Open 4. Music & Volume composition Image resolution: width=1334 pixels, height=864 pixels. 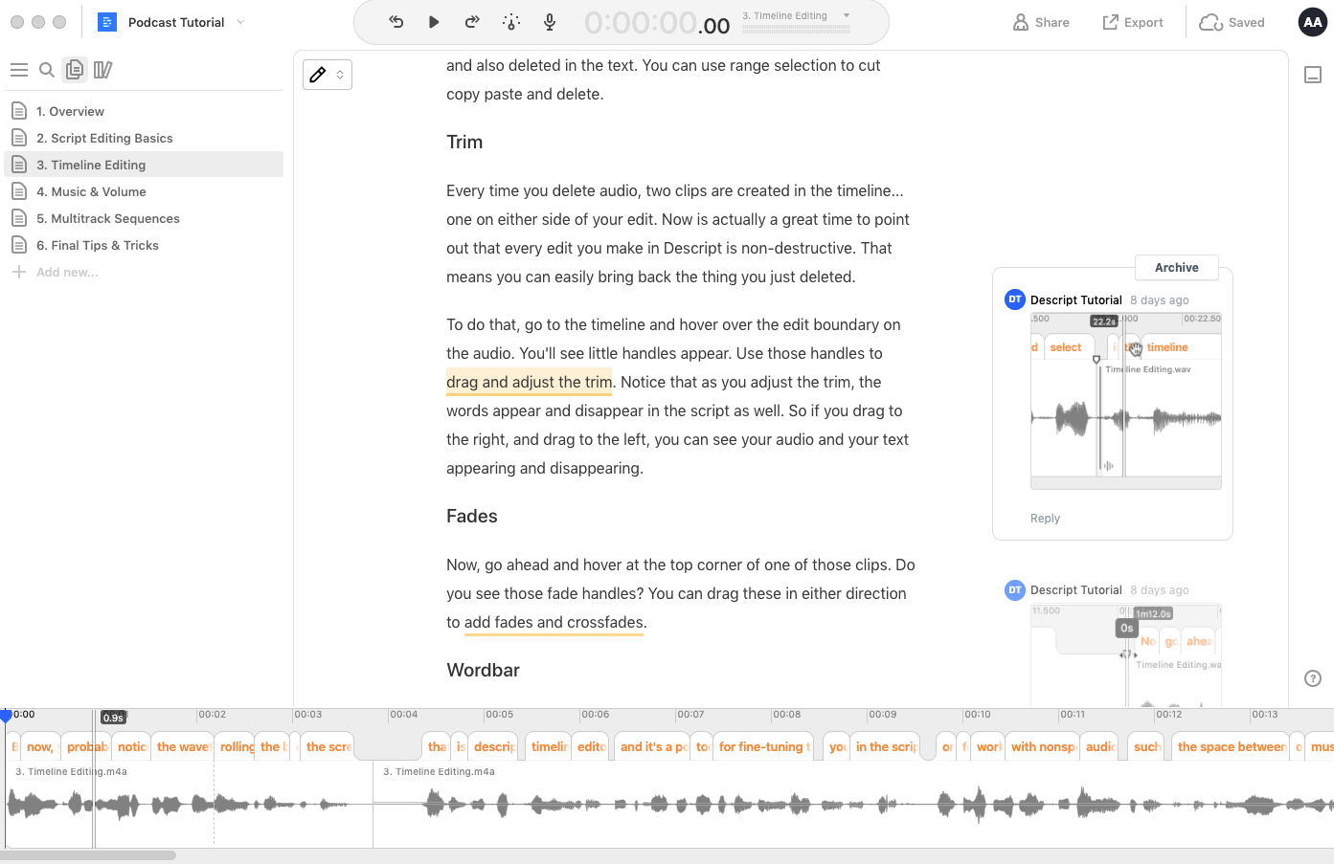point(144,191)
